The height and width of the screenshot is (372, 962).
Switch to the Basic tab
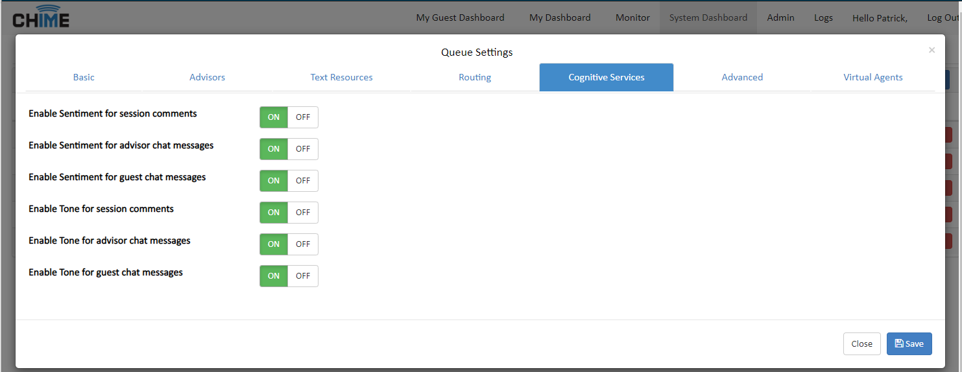click(x=84, y=77)
